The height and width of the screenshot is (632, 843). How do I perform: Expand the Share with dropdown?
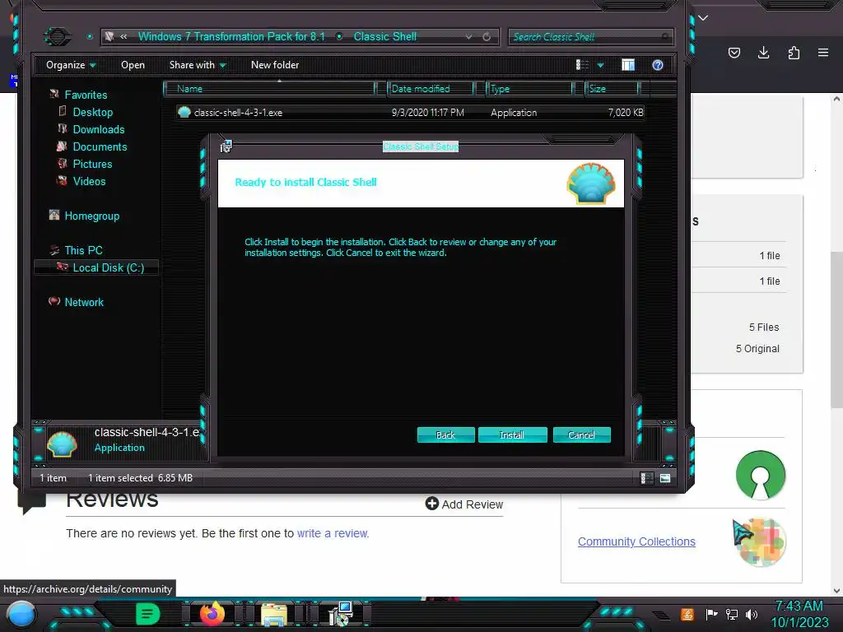(x=198, y=65)
